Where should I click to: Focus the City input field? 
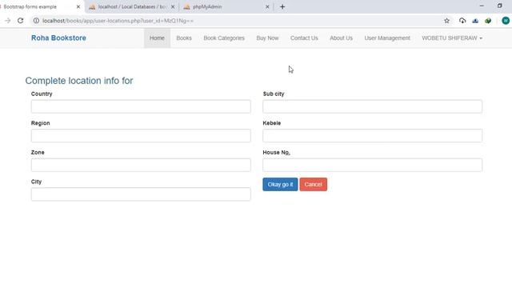pyautogui.click(x=141, y=194)
